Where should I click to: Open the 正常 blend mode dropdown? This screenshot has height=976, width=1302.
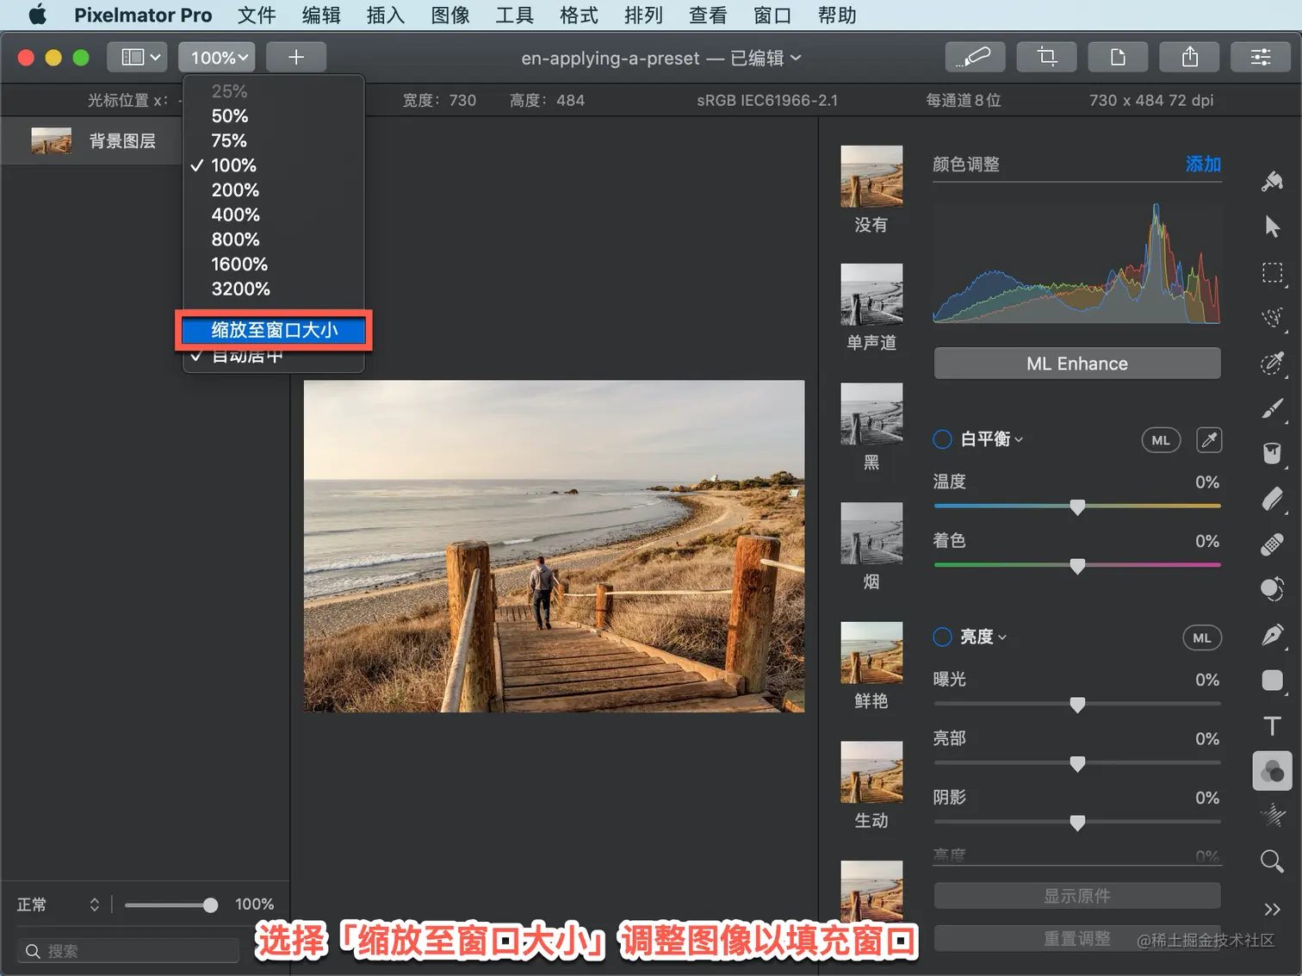coord(59,905)
